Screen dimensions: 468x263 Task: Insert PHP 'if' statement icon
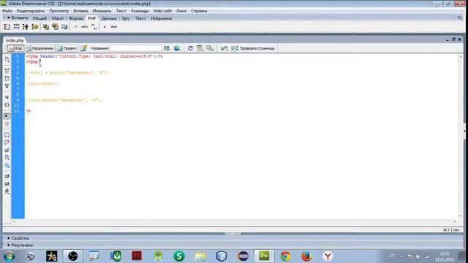coord(105,27)
